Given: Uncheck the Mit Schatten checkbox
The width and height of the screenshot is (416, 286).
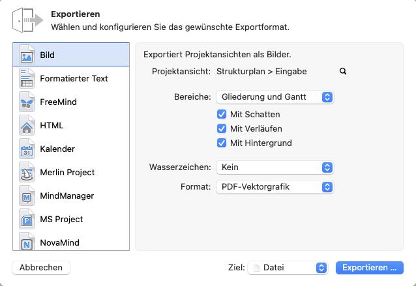Looking at the screenshot, I should click(222, 114).
